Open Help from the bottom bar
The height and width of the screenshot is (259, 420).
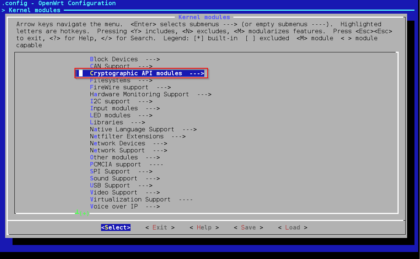coord(204,228)
